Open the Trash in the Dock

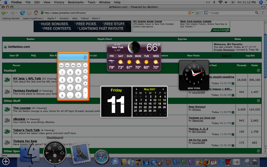point(255,162)
